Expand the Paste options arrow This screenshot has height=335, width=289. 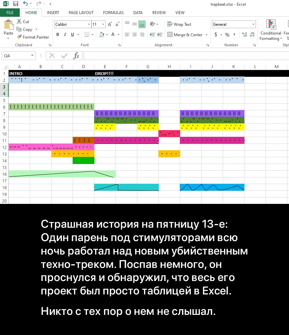(8, 39)
